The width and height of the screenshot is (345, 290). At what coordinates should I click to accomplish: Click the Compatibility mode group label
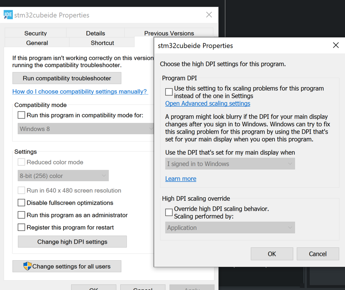40,105
